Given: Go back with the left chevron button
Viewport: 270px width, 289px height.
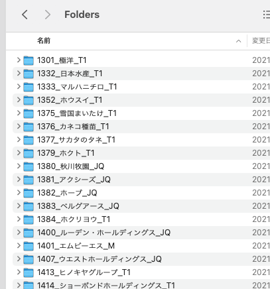Looking at the screenshot, I should 25,15.
